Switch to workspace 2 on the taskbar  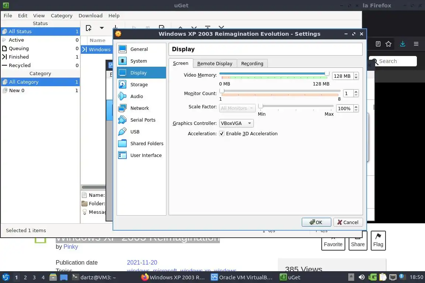point(25,277)
